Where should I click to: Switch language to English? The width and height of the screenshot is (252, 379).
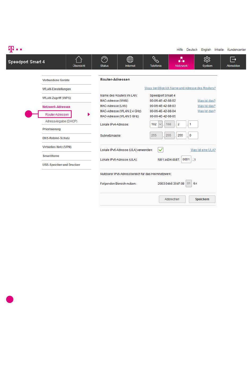point(206,50)
